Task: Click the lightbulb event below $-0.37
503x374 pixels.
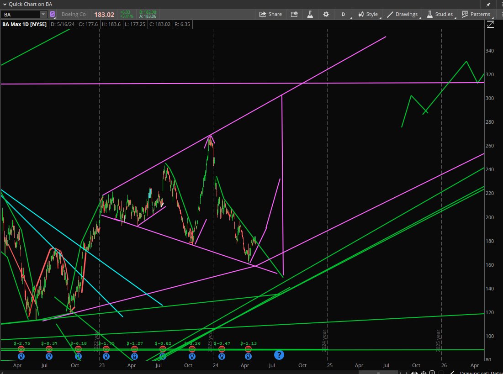Action: 49,356
